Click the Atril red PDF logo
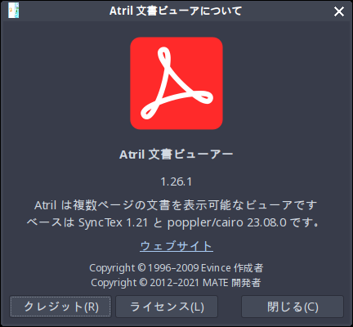Viewport: 353px width, 327px height. pyautogui.click(x=176, y=83)
